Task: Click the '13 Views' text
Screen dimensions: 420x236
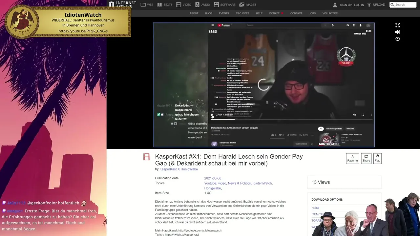Action: point(321,182)
